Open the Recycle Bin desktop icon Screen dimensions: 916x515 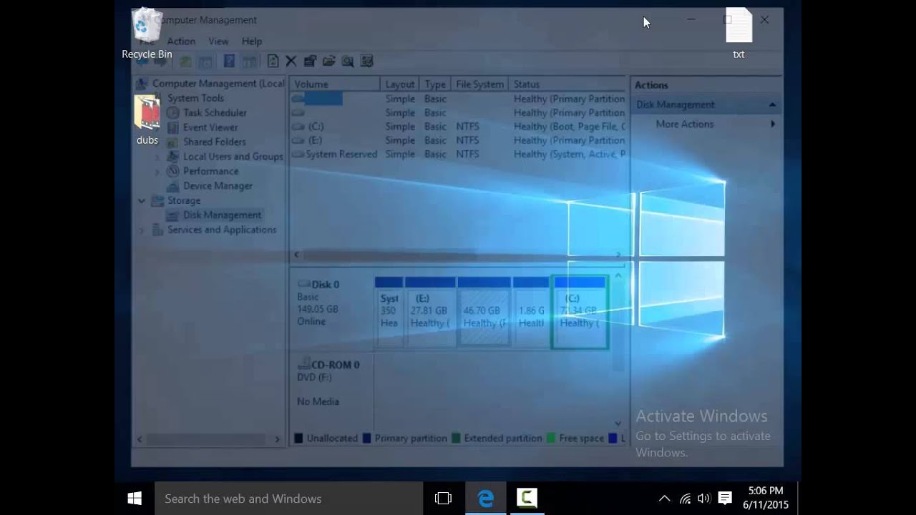point(147,34)
